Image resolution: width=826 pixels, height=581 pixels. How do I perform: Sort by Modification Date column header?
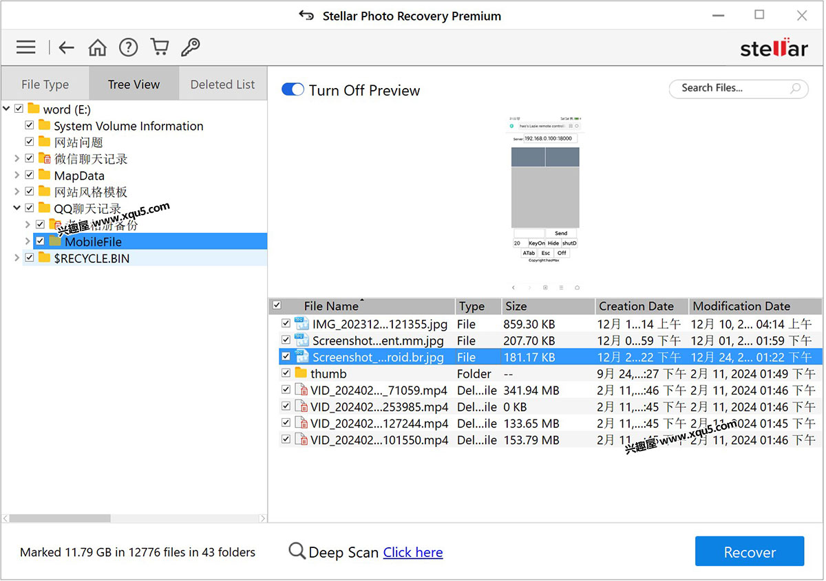pos(755,306)
